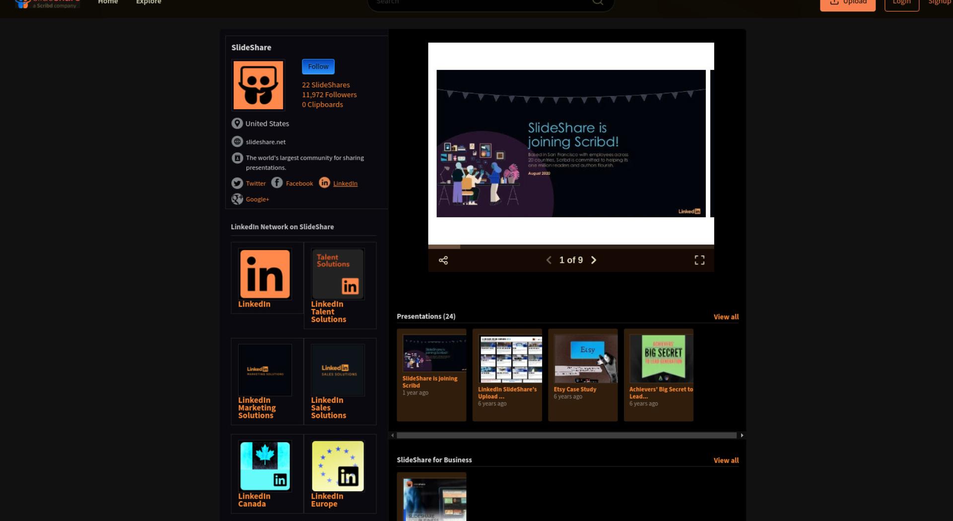This screenshot has height=521, width=953.
Task: Open 'SlideShare is joining Scribd' thumbnail
Action: coord(434,353)
